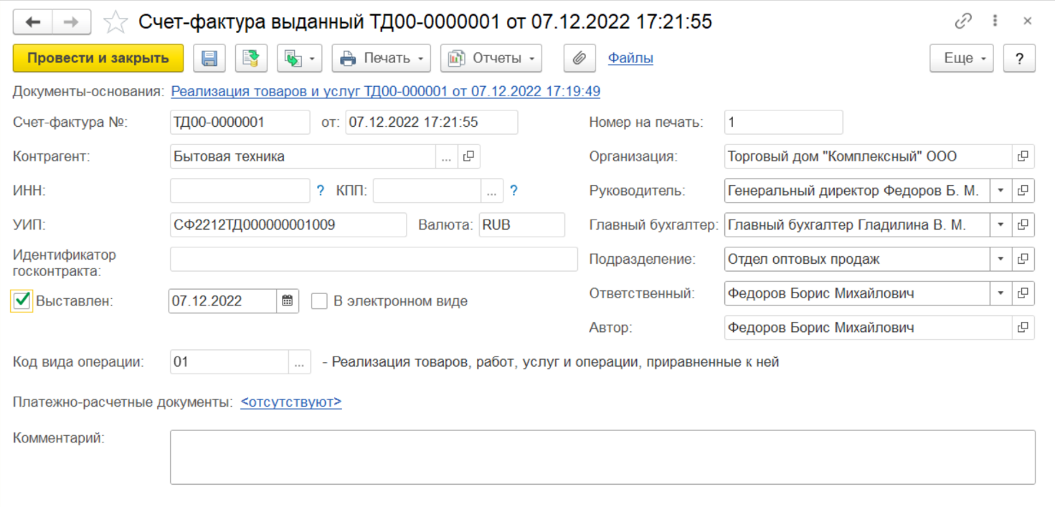
Task: Add document to favorites star
Action: pos(115,22)
